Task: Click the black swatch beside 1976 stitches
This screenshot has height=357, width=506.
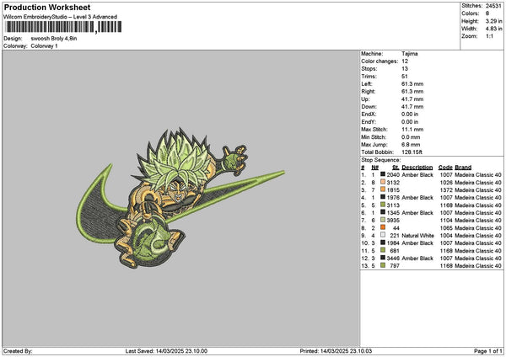Action: pyautogui.click(x=383, y=197)
